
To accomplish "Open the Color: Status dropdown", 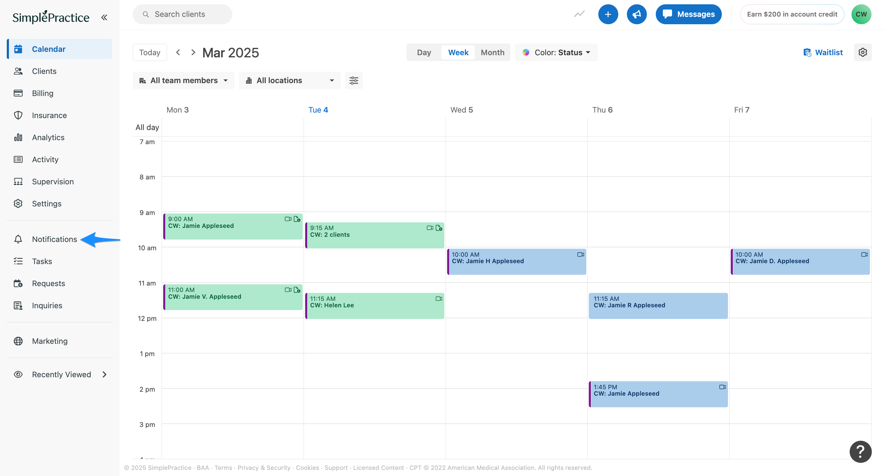I will (556, 52).
